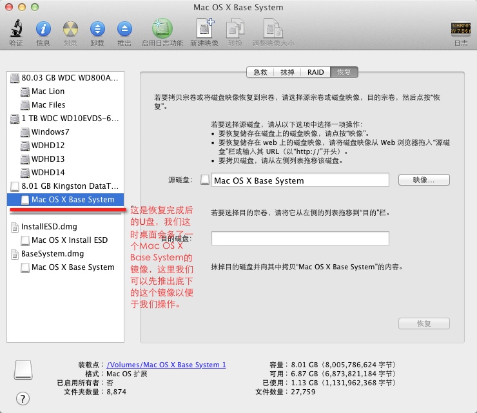Click the Unmount (卸载) toolbar icon

[97, 29]
